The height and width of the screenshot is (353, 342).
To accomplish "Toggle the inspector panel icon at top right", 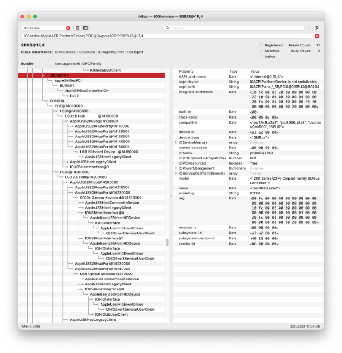I will [x=317, y=28].
